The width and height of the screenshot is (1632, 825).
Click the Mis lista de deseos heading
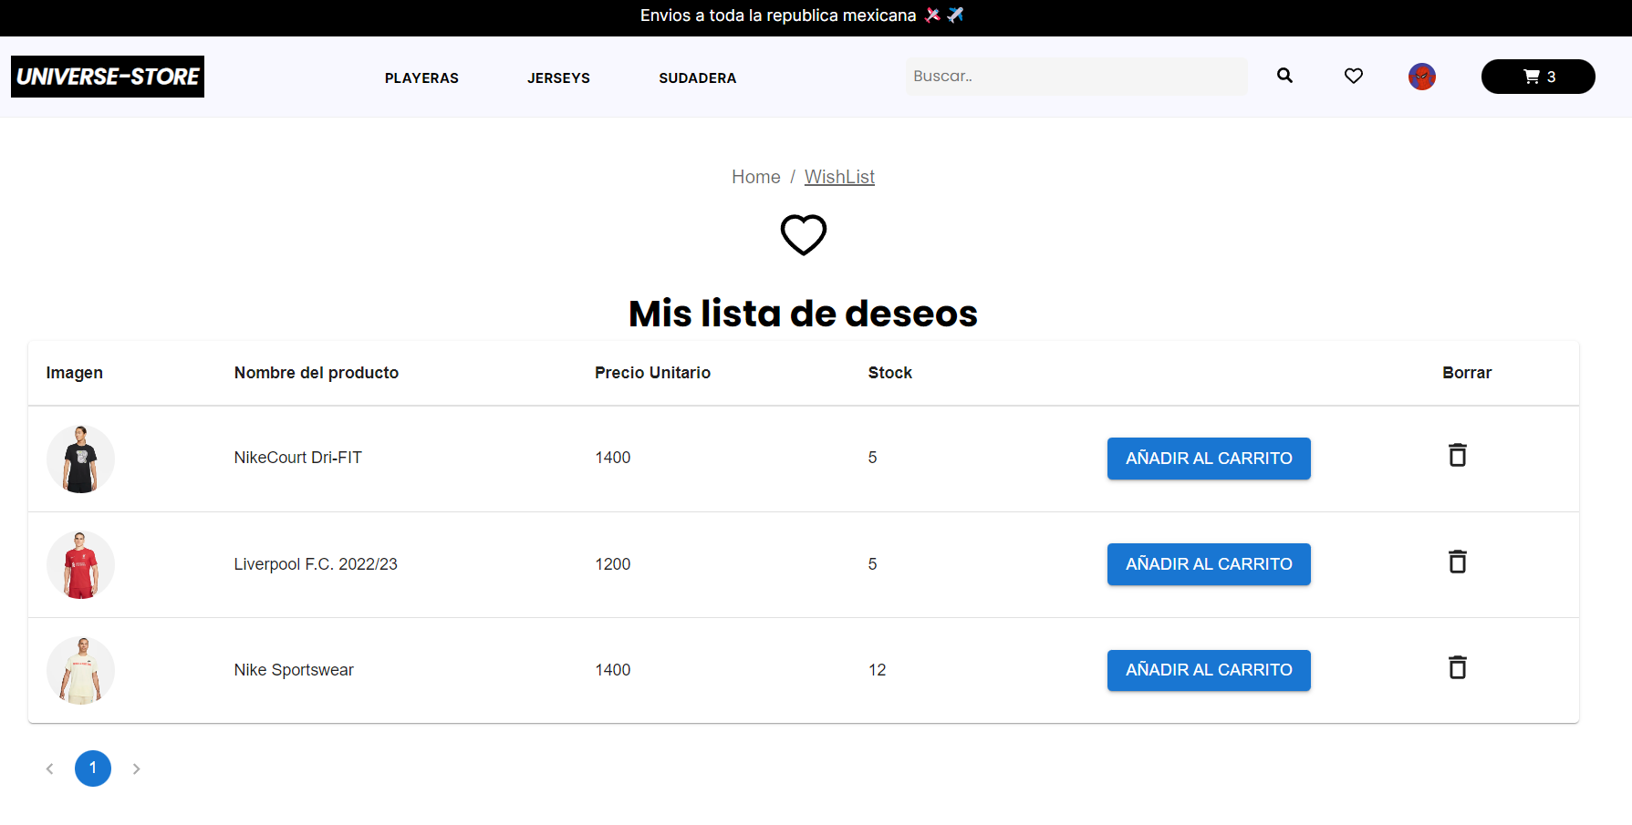coord(803,314)
